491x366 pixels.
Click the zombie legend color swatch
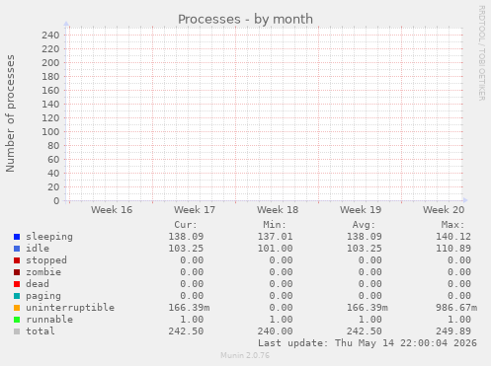coord(17,272)
